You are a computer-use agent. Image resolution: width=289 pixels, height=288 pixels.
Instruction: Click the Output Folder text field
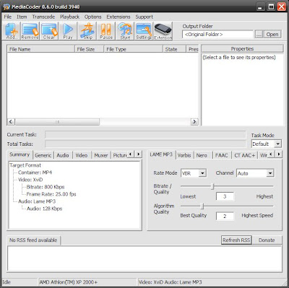(x=217, y=35)
